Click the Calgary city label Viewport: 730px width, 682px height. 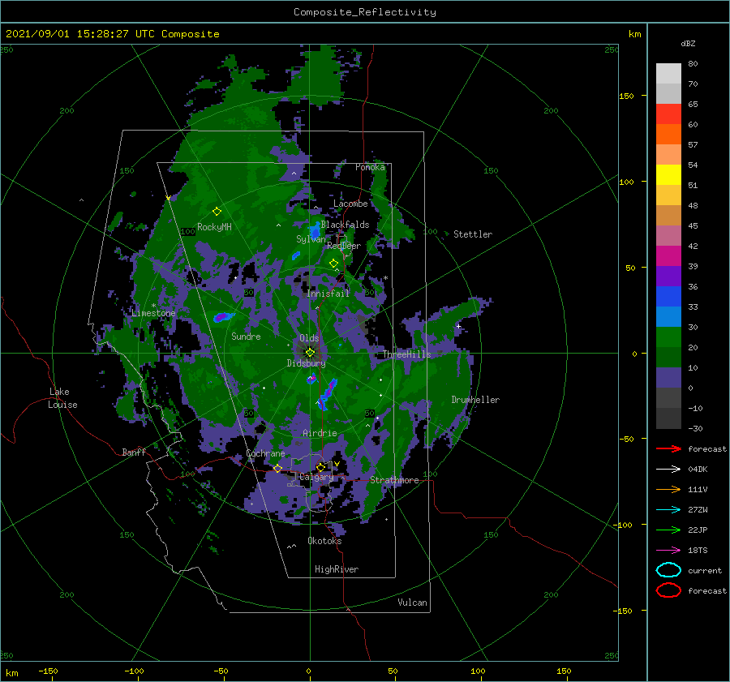316,477
